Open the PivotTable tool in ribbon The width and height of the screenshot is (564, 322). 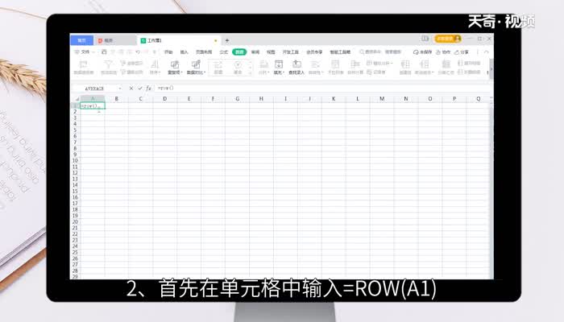point(84,67)
